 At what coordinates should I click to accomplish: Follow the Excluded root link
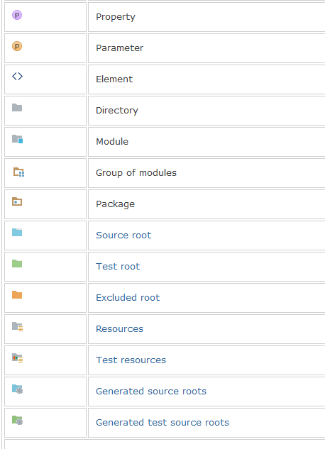pos(128,297)
